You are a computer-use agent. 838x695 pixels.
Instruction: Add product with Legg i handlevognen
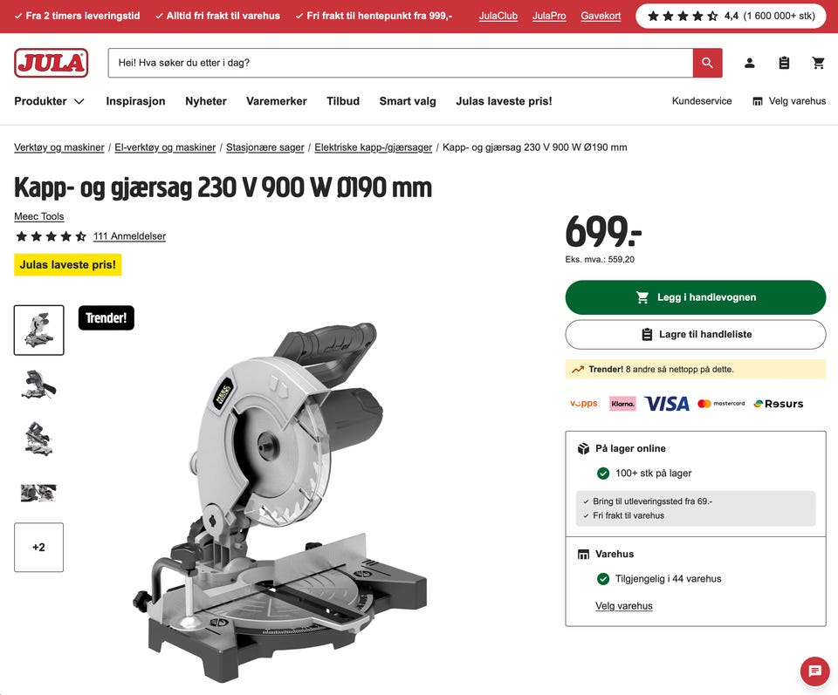click(x=696, y=297)
